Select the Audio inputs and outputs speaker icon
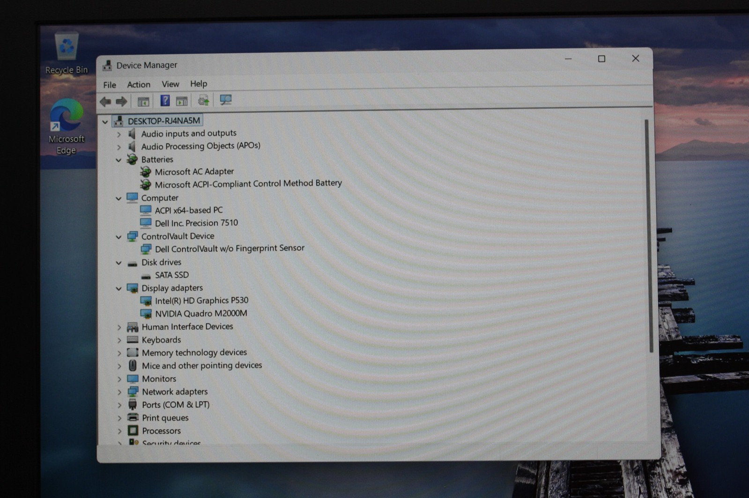Screen dimensions: 749x498 pyautogui.click(x=133, y=134)
